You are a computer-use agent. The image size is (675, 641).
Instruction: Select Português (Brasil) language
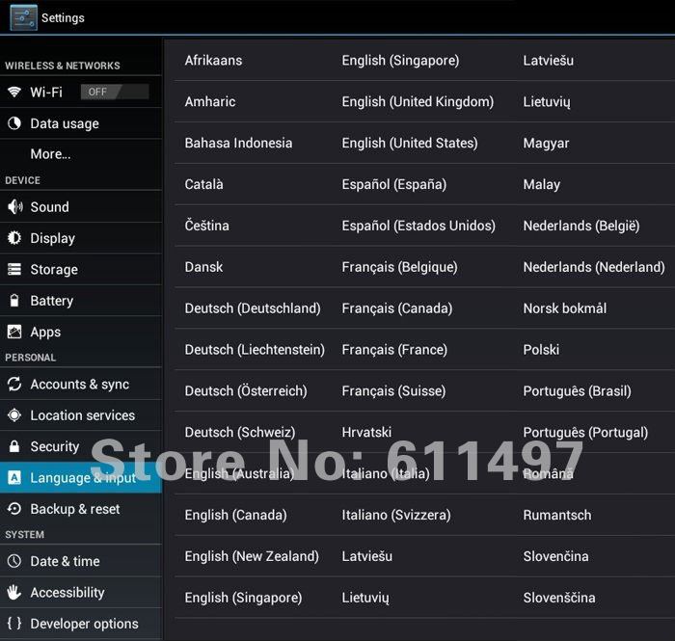tap(578, 391)
